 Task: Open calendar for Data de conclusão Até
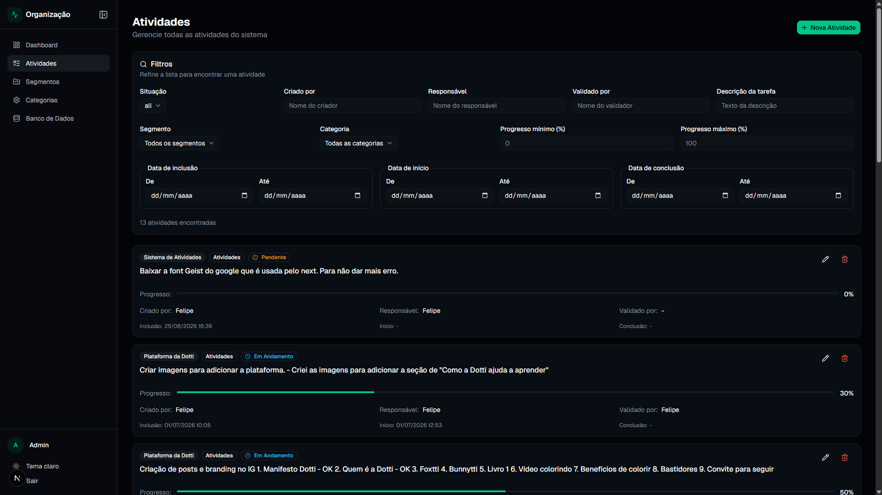click(x=838, y=195)
